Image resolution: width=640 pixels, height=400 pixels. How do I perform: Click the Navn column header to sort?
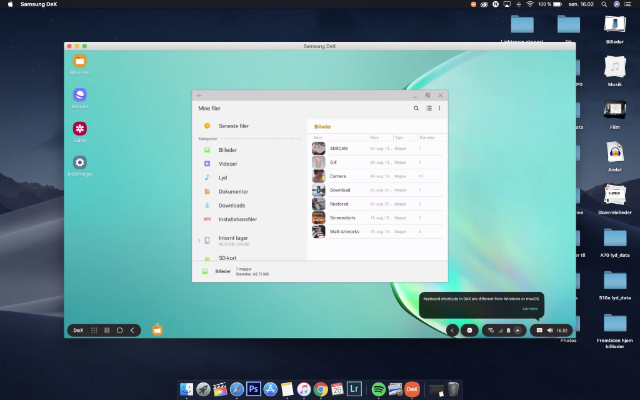[318, 137]
